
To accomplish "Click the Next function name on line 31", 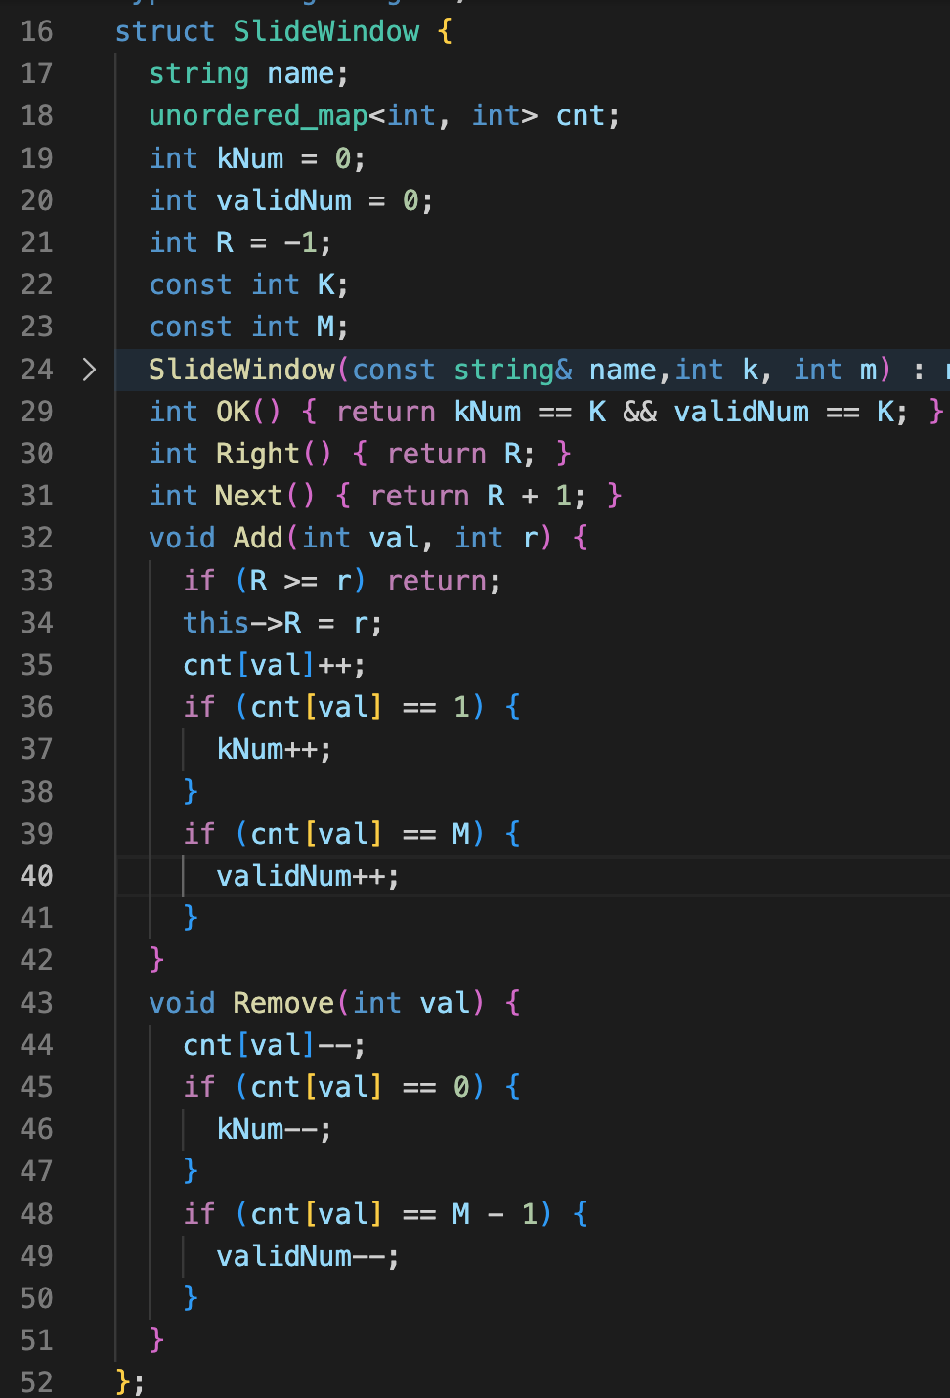I will 249,496.
